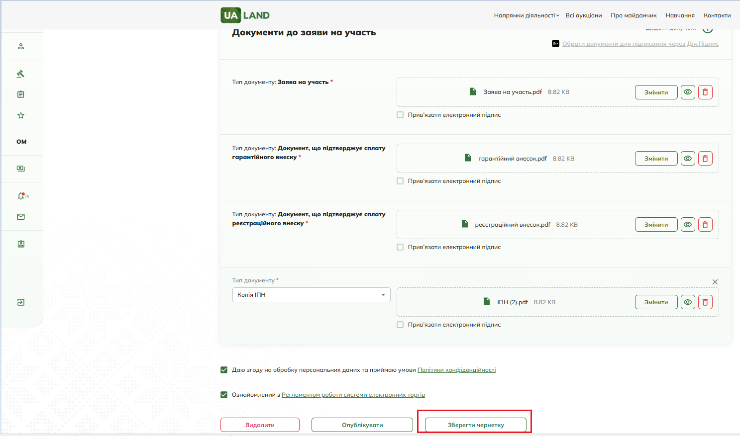Open the favorites star sidebar icon

click(x=21, y=115)
